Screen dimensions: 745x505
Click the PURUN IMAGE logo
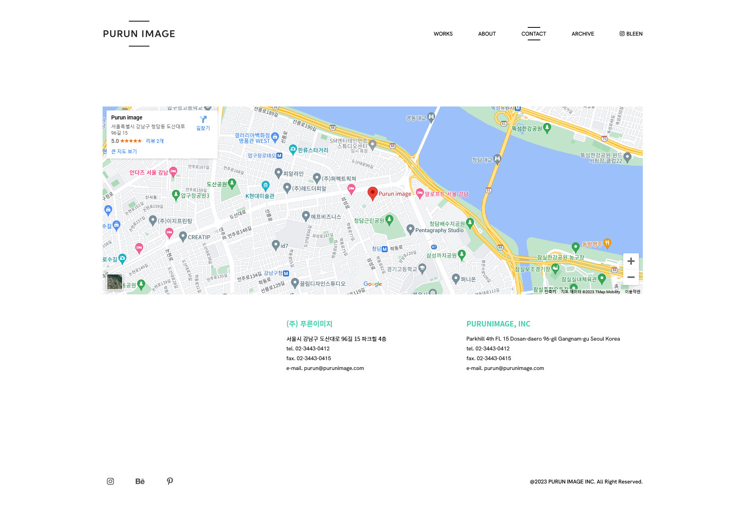coord(139,34)
